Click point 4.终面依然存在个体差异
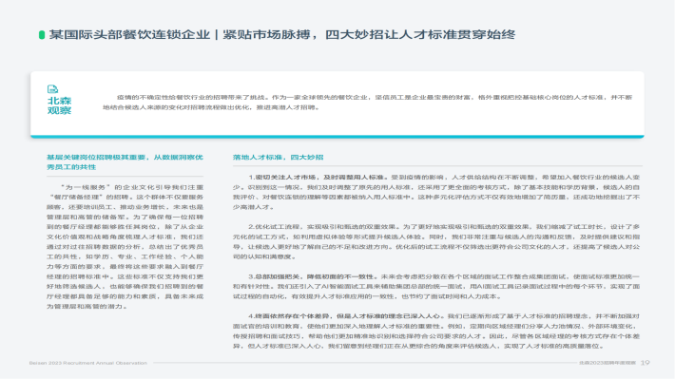This screenshot has height=379, width=675. coord(436,332)
